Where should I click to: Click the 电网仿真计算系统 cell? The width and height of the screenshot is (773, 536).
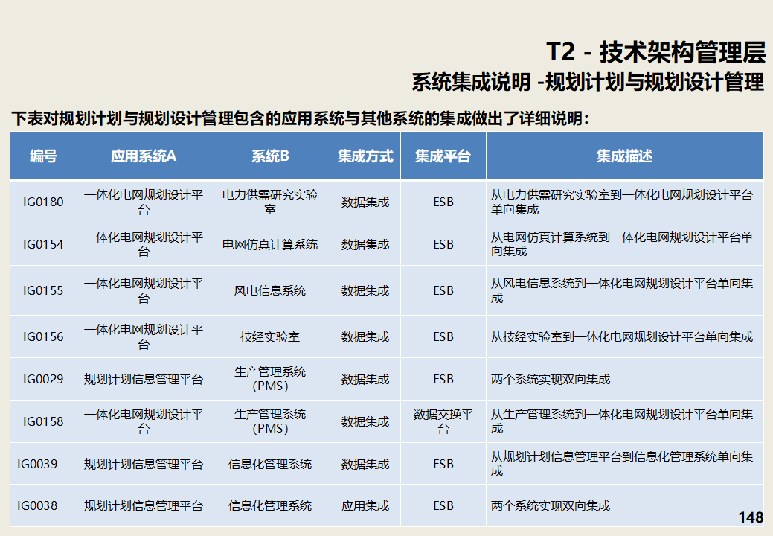point(270,244)
